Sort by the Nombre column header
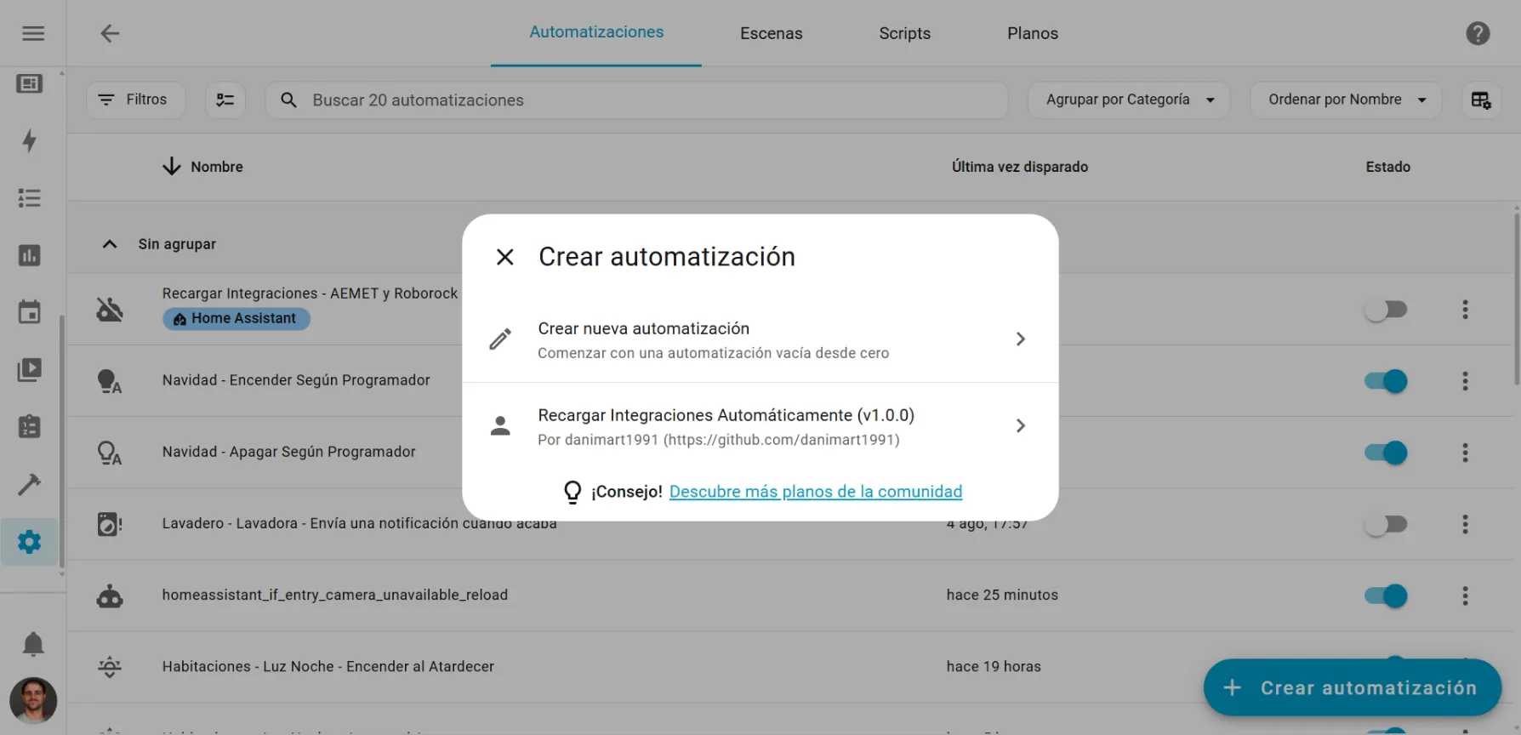Viewport: 1521px width, 735px height. point(202,167)
